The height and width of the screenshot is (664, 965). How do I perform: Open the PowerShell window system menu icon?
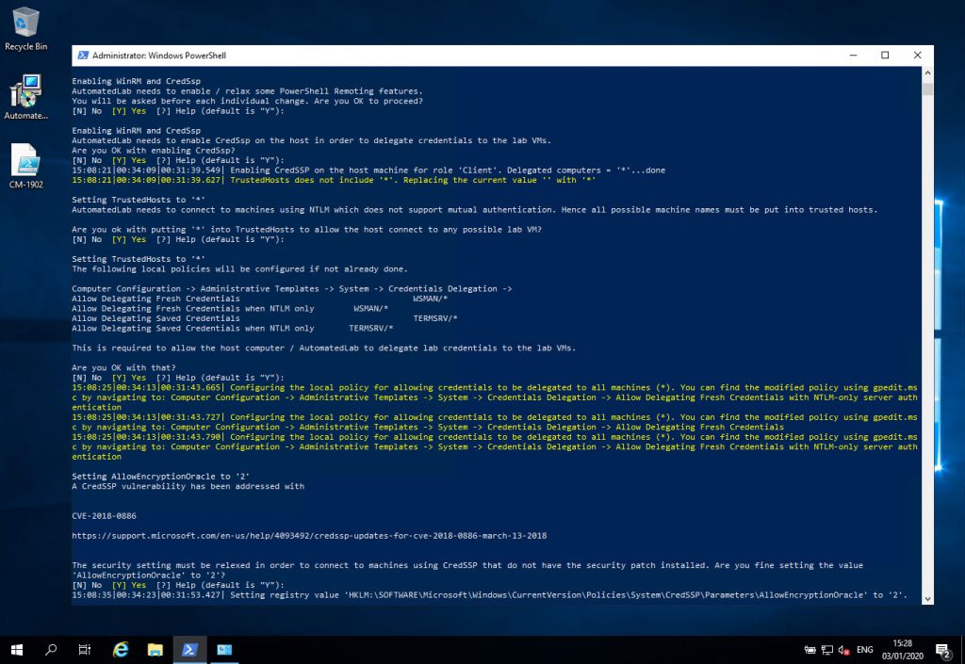pyautogui.click(x=83, y=56)
